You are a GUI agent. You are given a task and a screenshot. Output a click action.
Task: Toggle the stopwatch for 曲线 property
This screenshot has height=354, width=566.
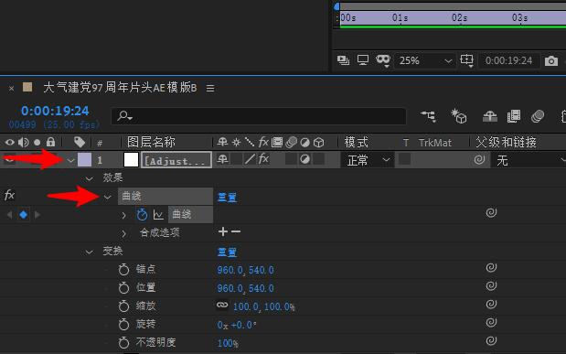coord(142,214)
